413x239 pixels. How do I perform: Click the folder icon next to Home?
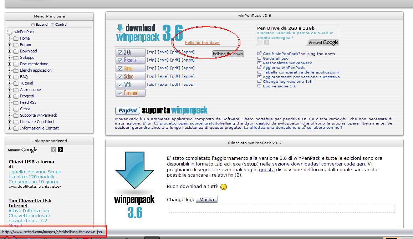point(16,39)
